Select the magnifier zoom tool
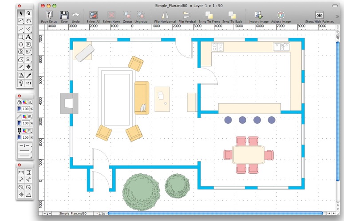355x221 pixels. point(21,83)
